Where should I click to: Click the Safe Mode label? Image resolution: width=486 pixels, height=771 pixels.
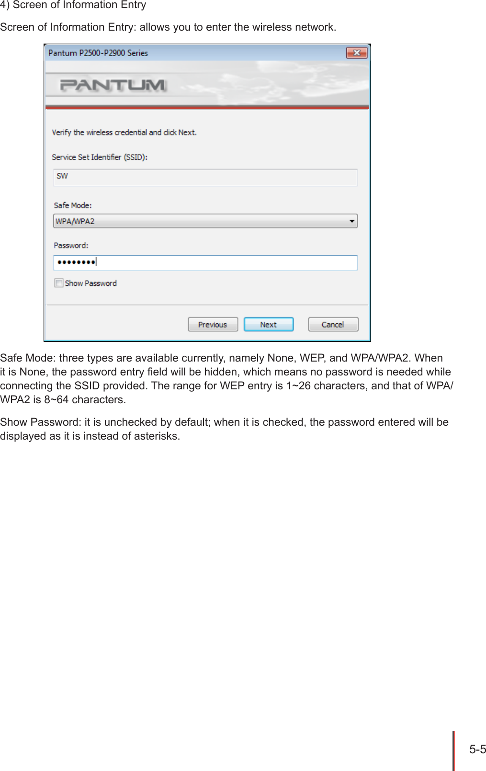tap(73, 205)
